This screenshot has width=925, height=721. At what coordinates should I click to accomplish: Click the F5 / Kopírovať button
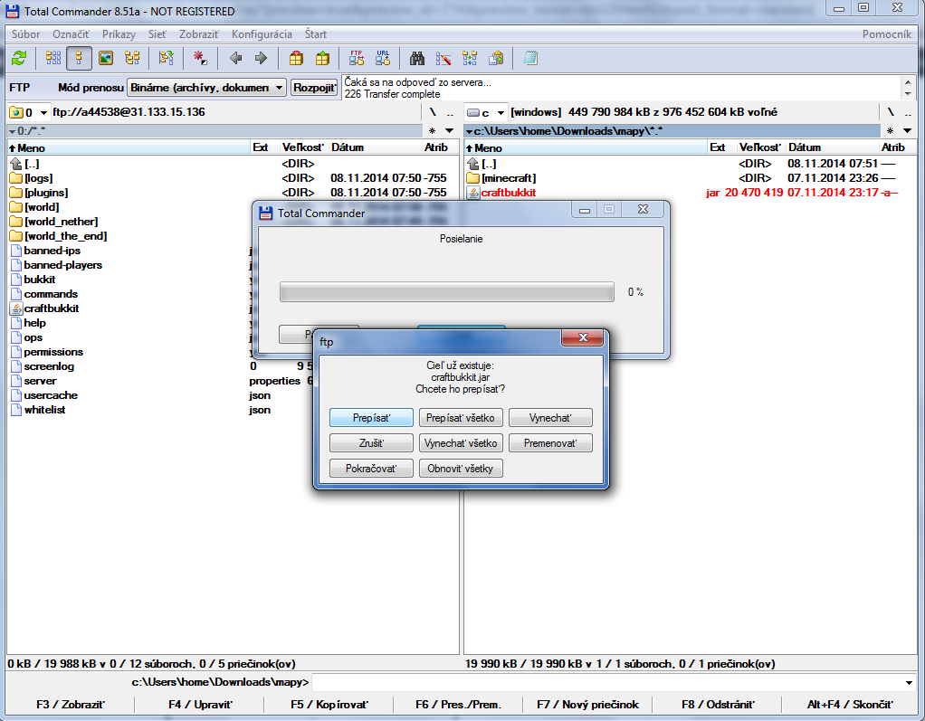tap(329, 705)
